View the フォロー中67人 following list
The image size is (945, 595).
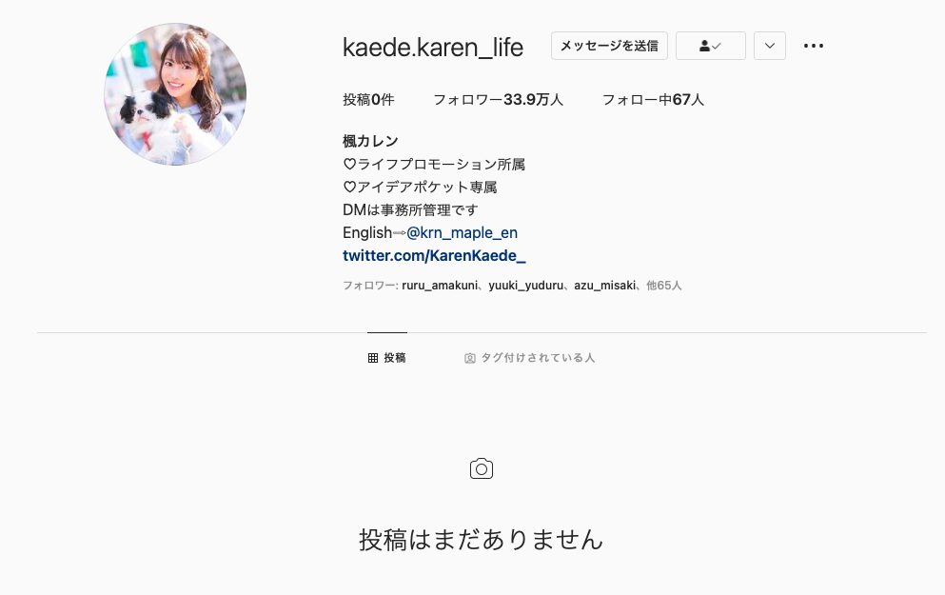653,99
